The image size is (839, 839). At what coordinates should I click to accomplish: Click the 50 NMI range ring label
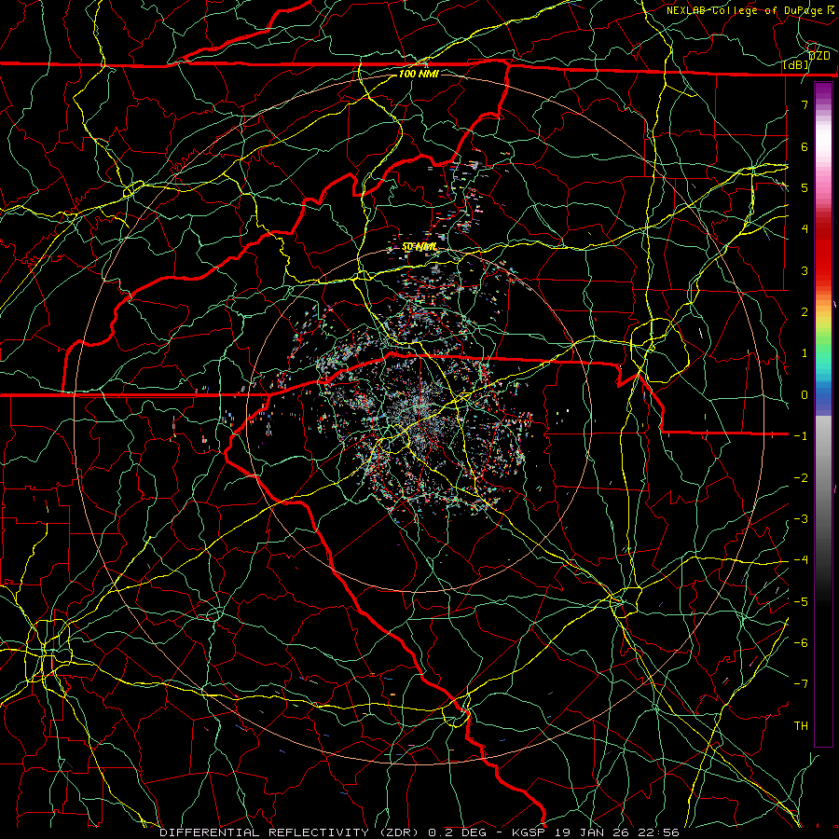419,247
